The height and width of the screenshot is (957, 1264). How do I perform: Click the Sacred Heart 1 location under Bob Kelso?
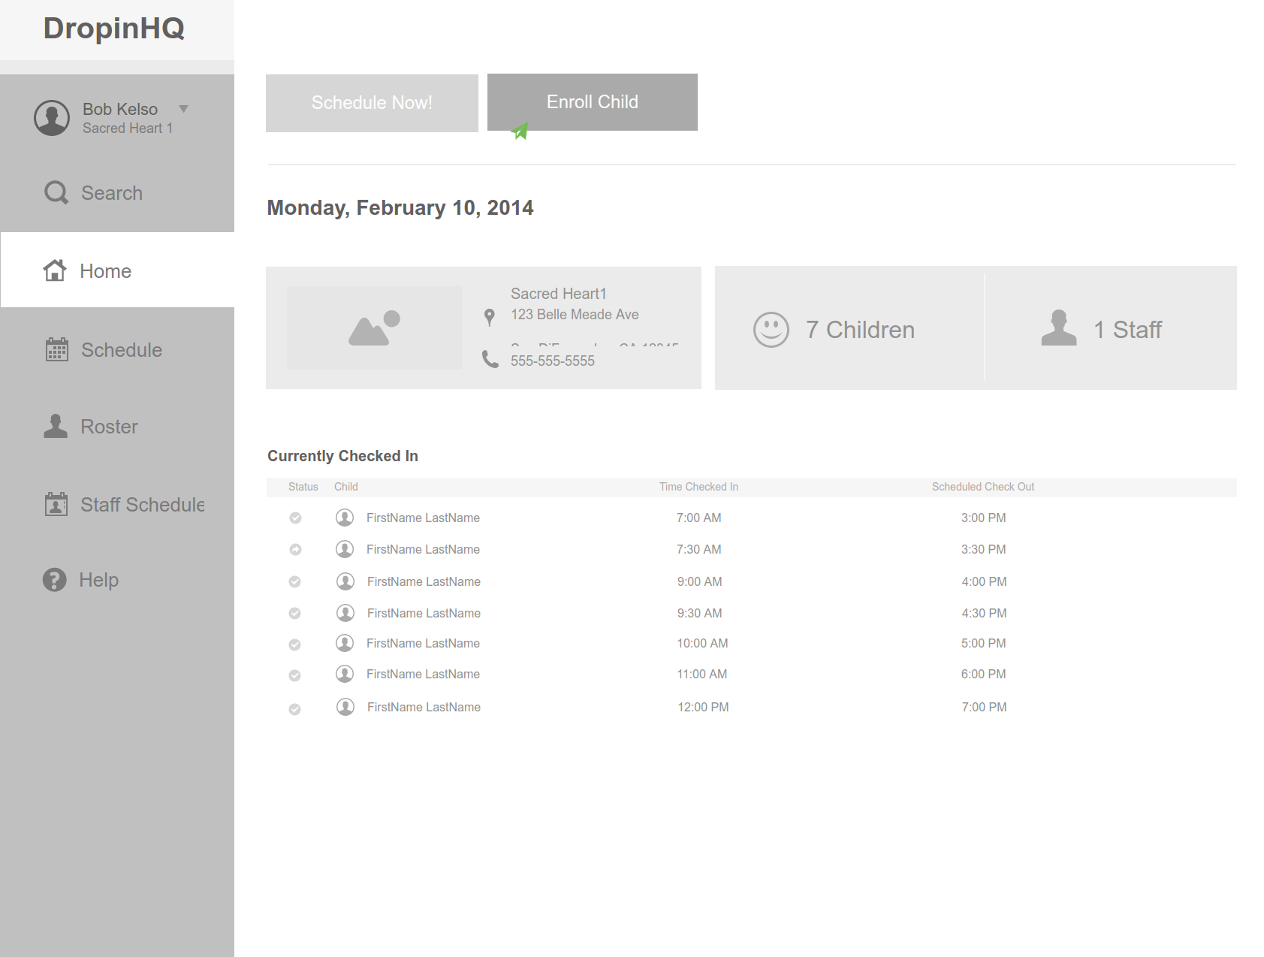point(128,128)
